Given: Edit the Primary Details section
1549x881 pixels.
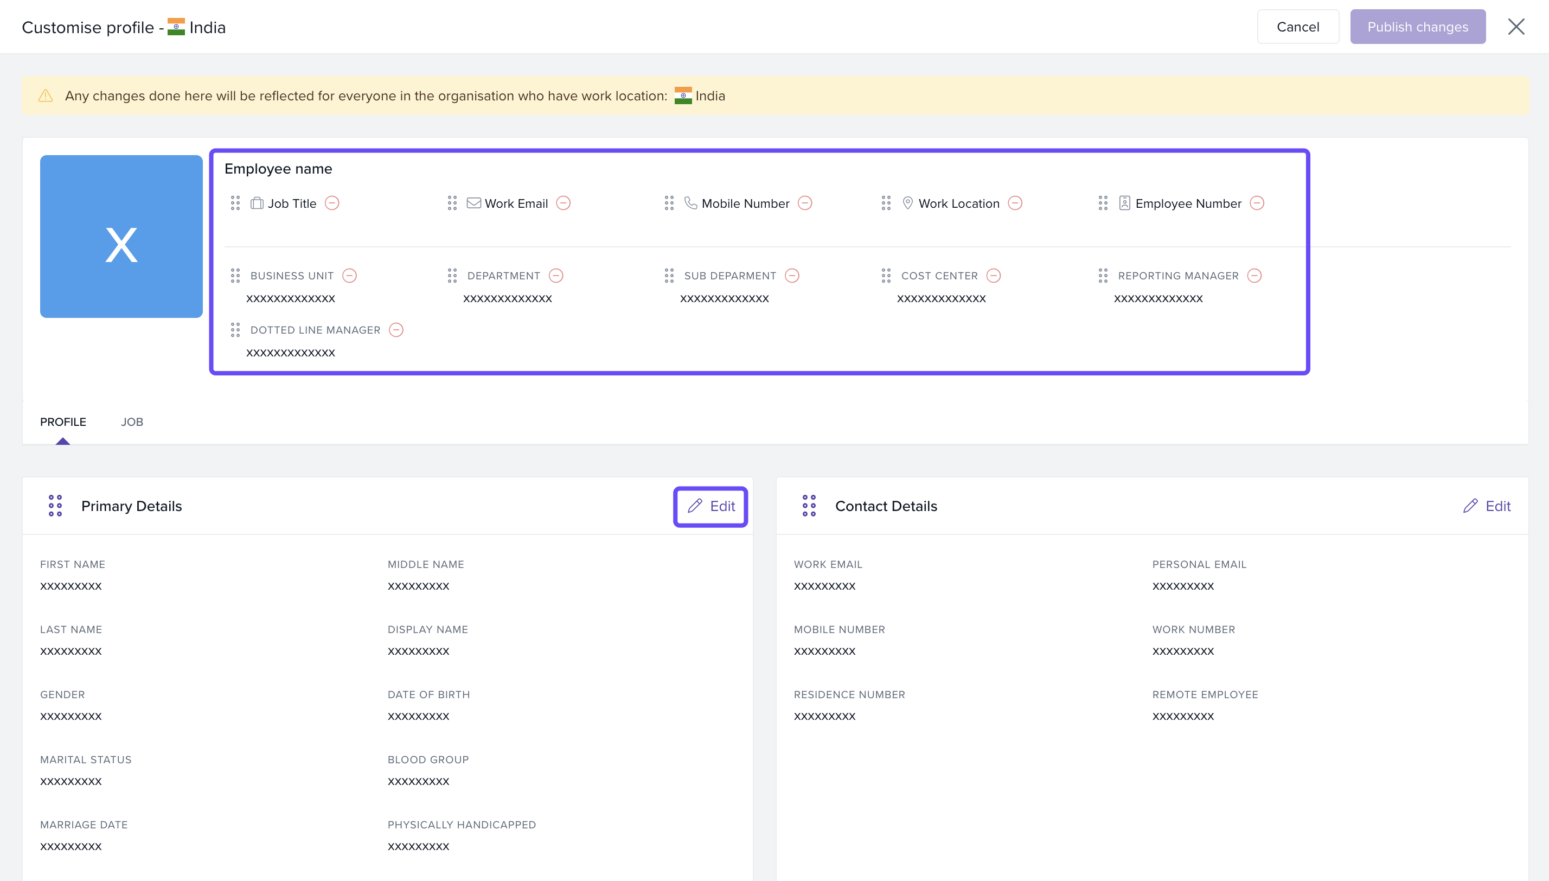Looking at the screenshot, I should coord(711,507).
